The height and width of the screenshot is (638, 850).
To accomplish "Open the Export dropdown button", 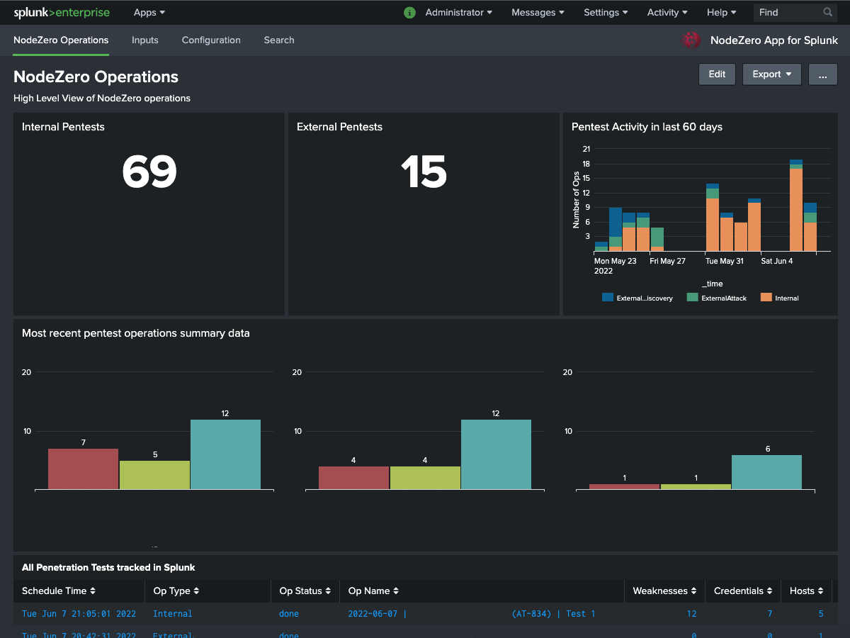I will click(x=772, y=74).
